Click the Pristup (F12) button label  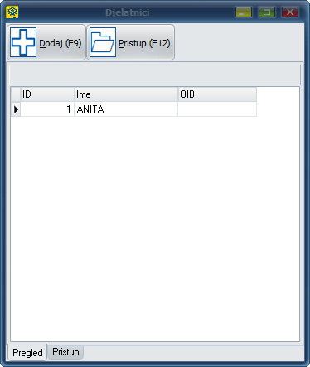pos(144,43)
